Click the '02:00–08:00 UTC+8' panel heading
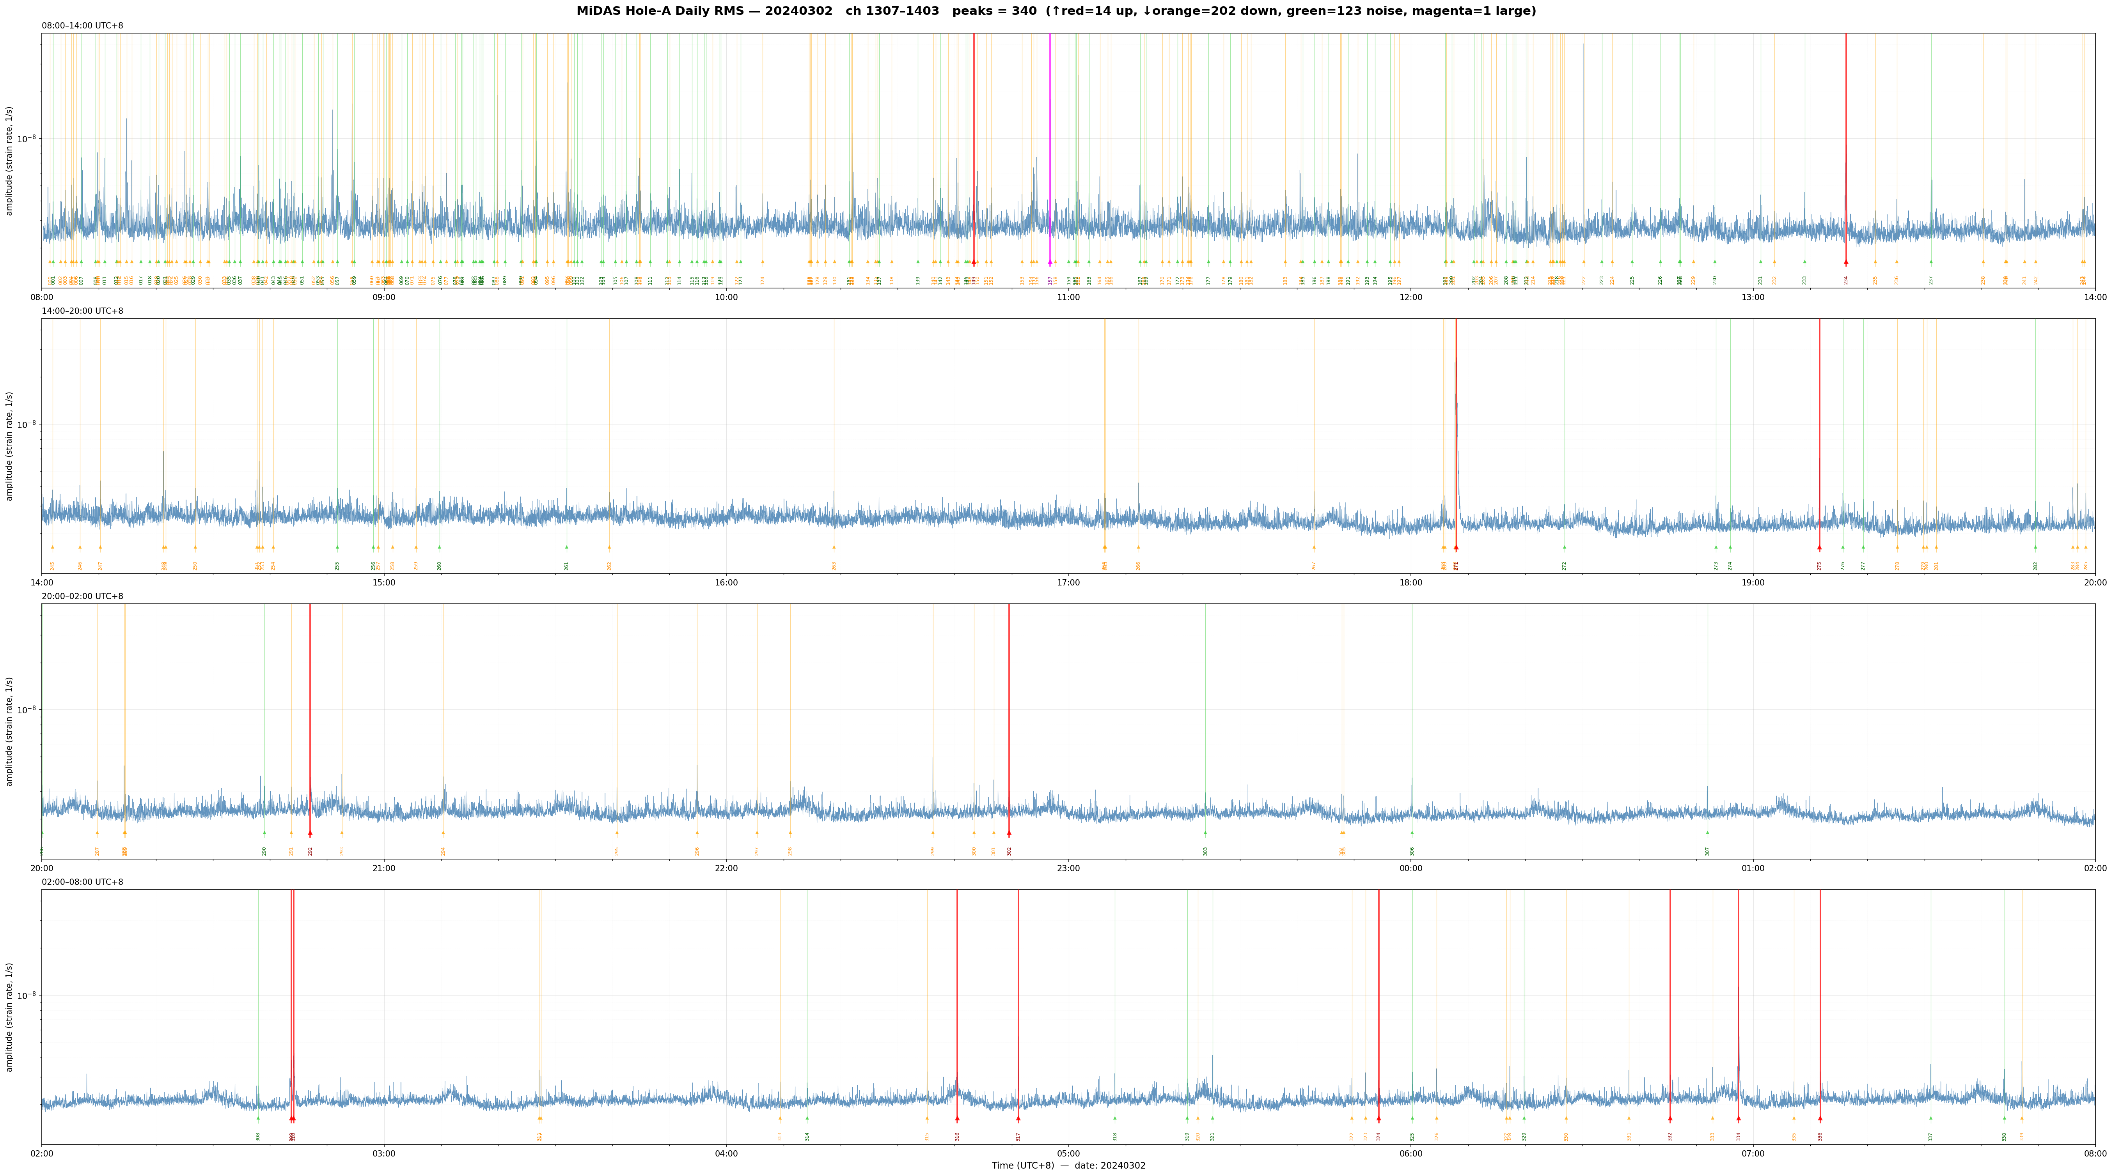 (83, 882)
